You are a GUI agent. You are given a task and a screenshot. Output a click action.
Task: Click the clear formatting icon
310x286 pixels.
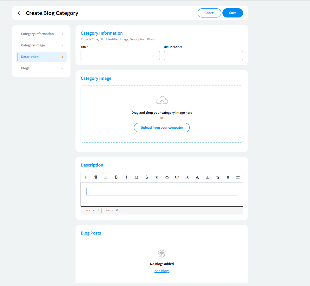tap(157, 177)
